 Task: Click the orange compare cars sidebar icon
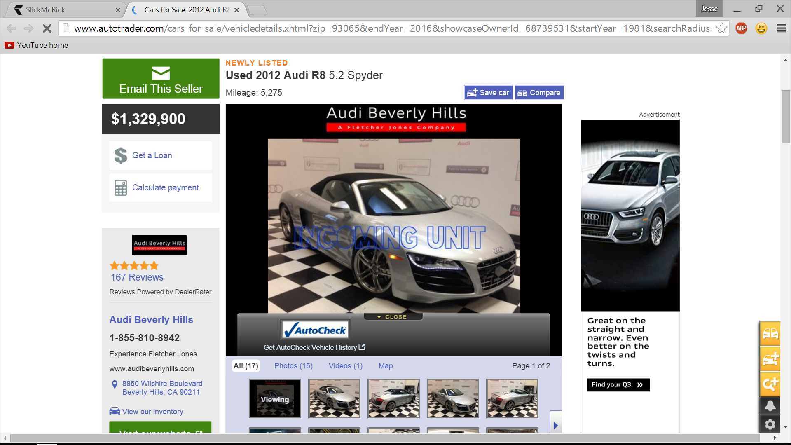coord(770,333)
